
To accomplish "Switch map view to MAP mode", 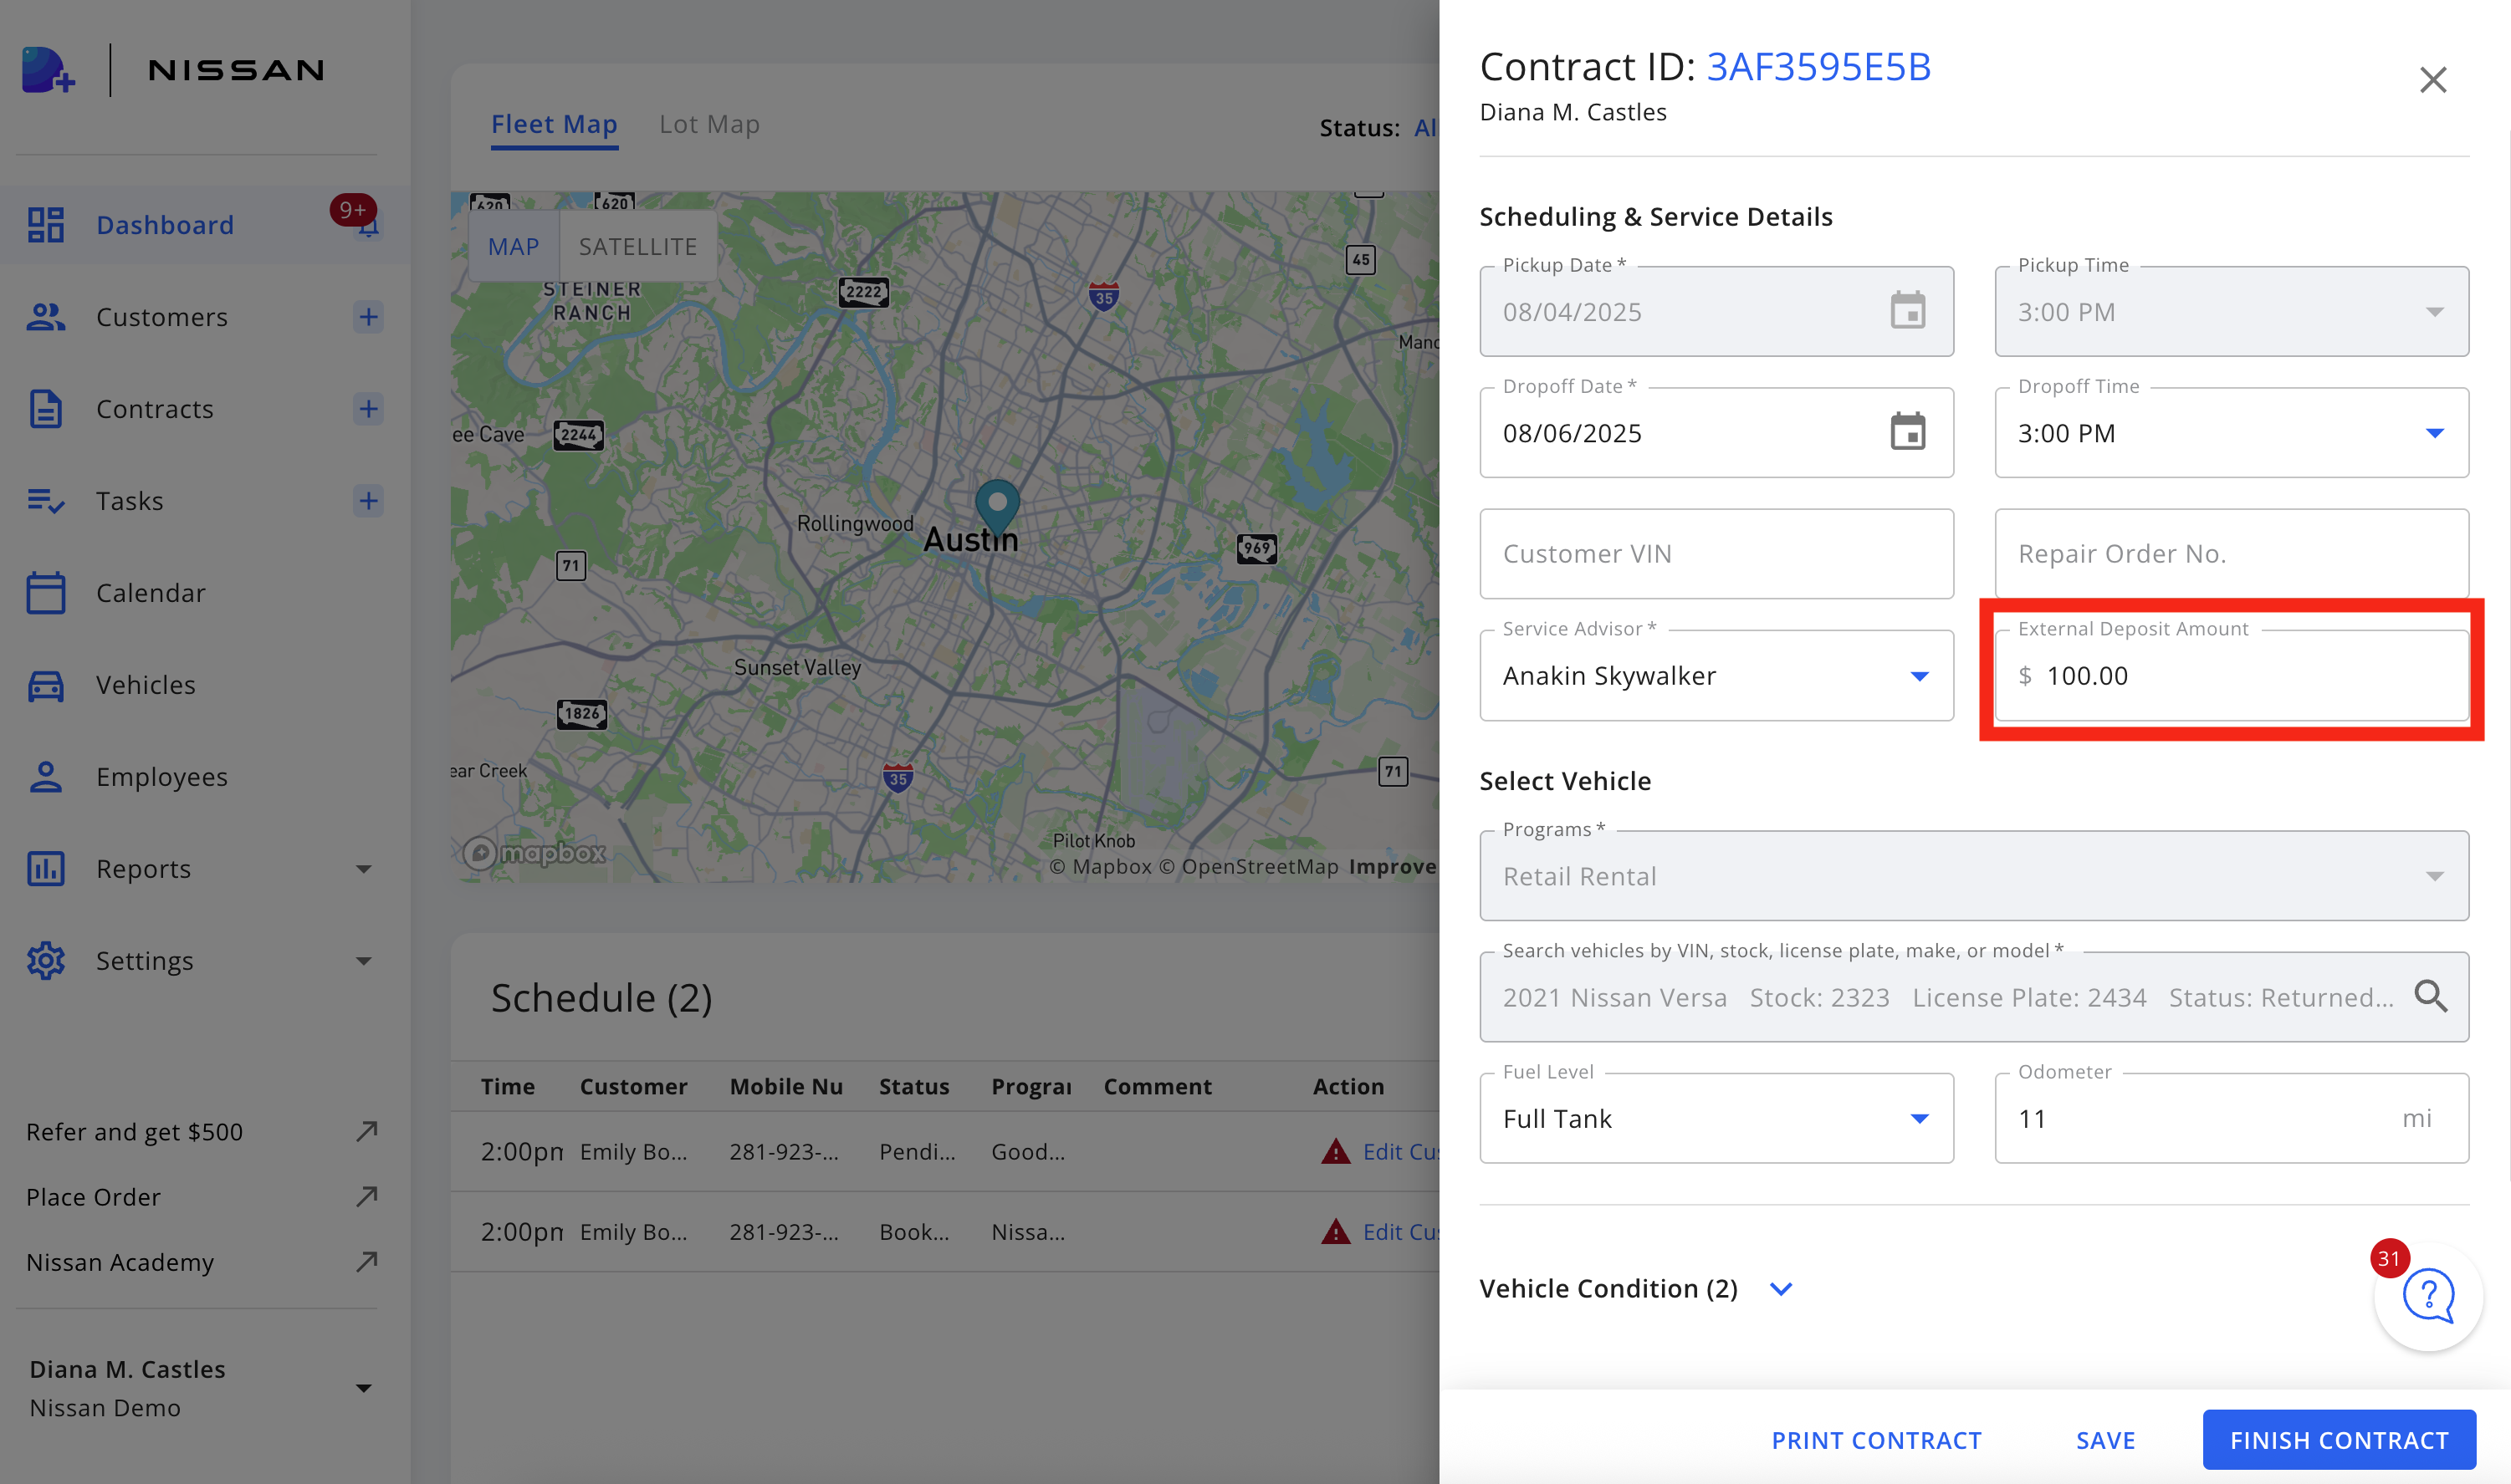I will 514,246.
